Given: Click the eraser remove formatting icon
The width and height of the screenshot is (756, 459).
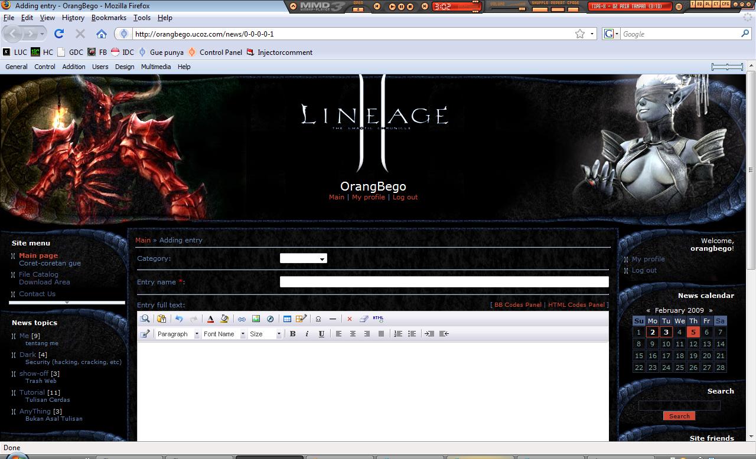Looking at the screenshot, I should 364,319.
